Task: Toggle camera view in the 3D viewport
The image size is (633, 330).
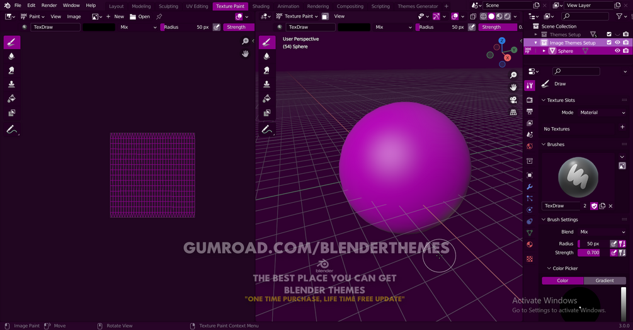Action: (513, 100)
